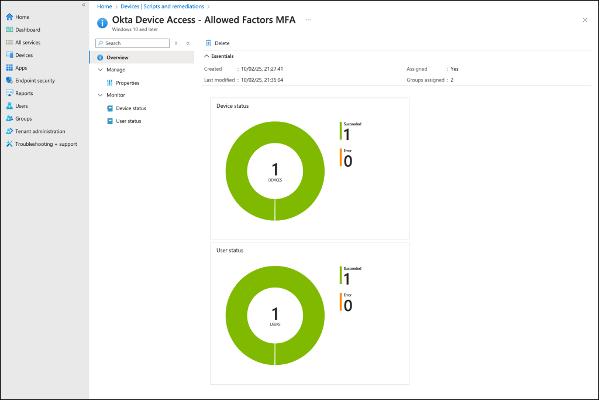This screenshot has width=599, height=400.
Task: Open the Reports icon in the sidebar
Action: [x=9, y=93]
